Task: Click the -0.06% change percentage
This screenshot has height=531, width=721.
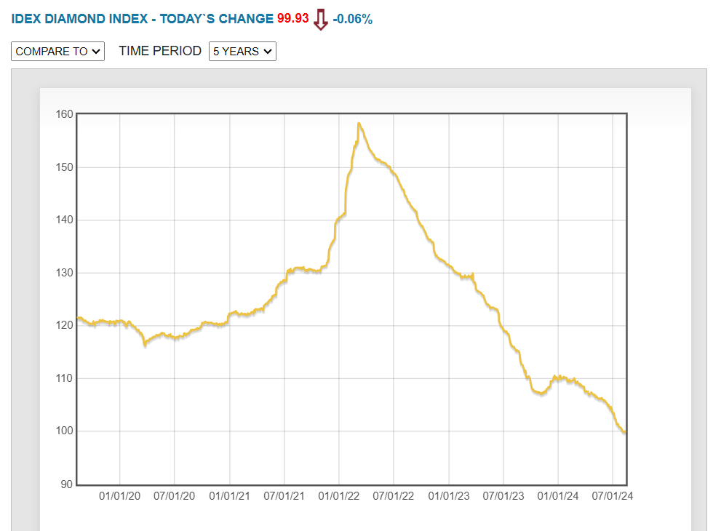Action: click(352, 20)
